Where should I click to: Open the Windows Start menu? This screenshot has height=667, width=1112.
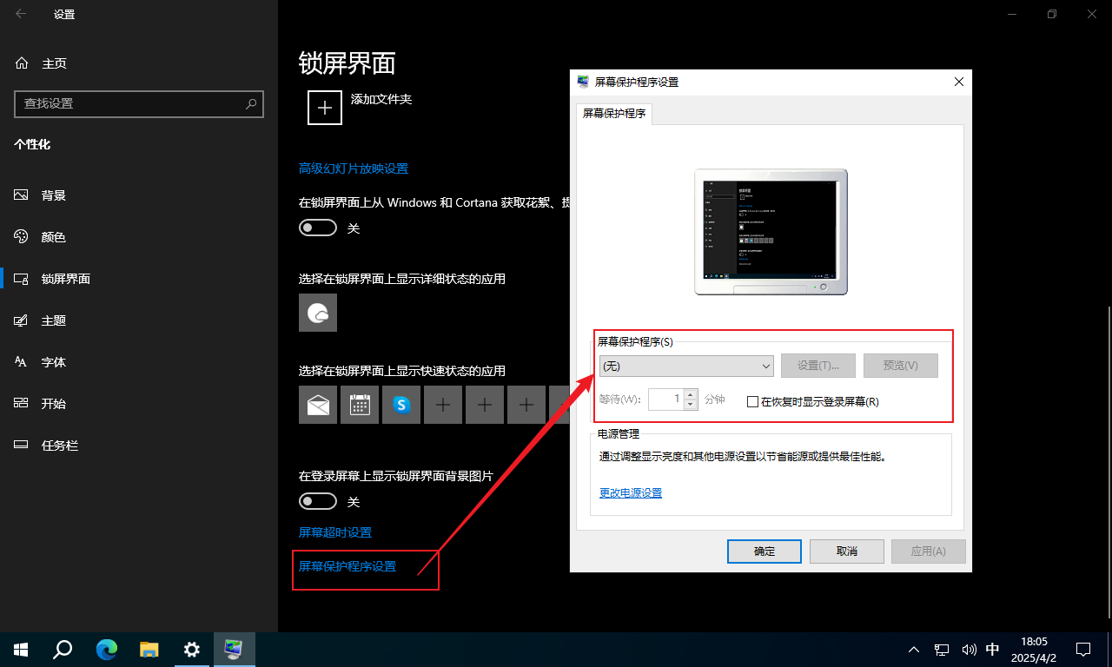[x=21, y=649]
